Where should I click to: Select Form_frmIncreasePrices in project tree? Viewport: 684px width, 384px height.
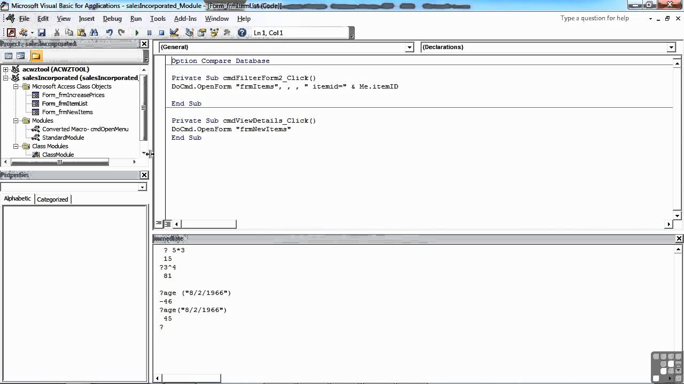coord(73,95)
